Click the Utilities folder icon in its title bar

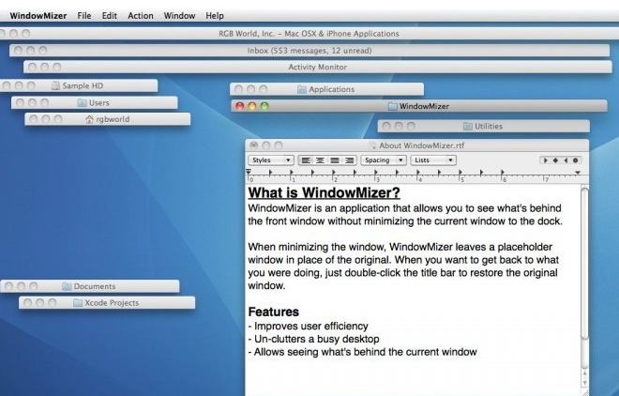[468, 127]
